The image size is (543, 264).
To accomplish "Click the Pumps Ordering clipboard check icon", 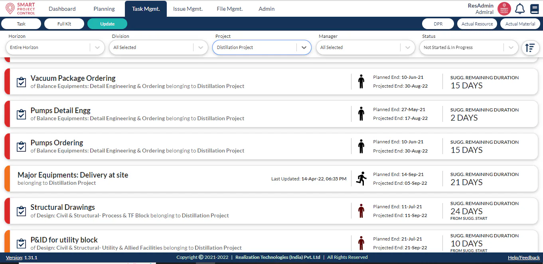I will click(21, 147).
